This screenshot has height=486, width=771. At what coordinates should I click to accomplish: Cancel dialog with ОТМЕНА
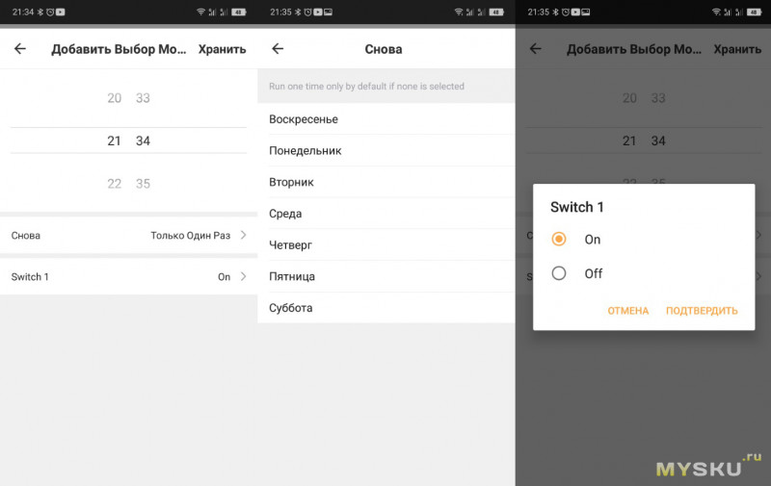(628, 311)
